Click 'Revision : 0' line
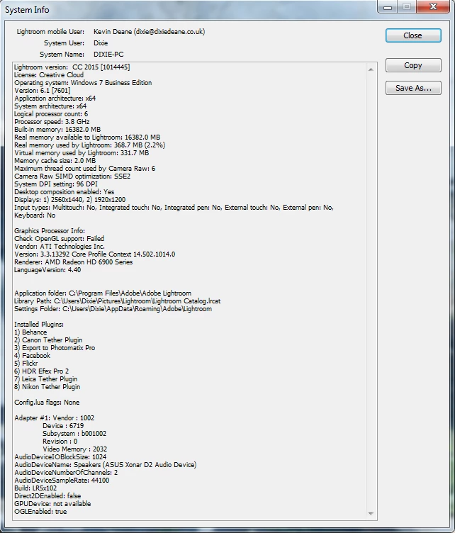This screenshot has height=533, width=455. point(60,442)
